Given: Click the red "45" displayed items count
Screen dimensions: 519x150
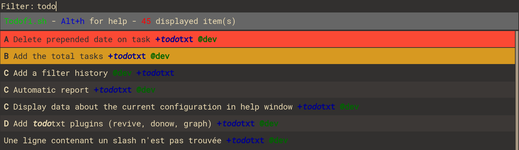Looking at the screenshot, I should (146, 21).
